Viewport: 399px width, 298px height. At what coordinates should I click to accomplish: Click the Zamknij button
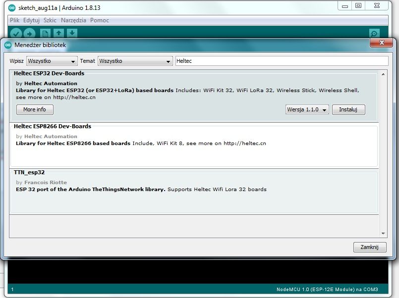click(x=369, y=247)
